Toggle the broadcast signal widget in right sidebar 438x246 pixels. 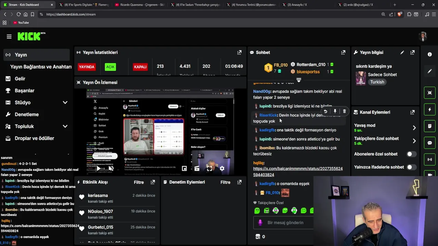pyautogui.click(x=430, y=160)
